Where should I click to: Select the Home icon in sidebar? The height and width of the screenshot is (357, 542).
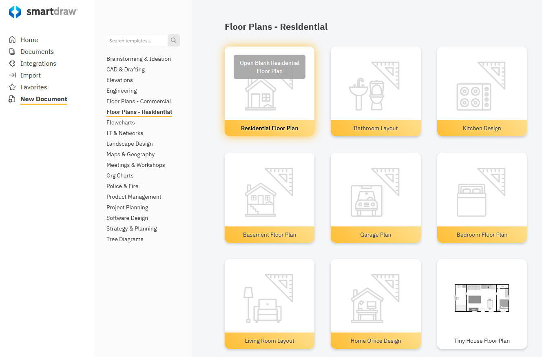(12, 39)
